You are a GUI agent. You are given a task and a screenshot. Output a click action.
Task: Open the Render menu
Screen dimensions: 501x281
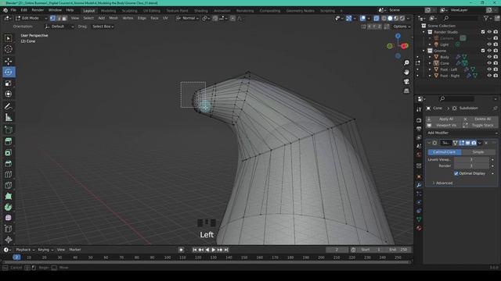[x=38, y=10]
